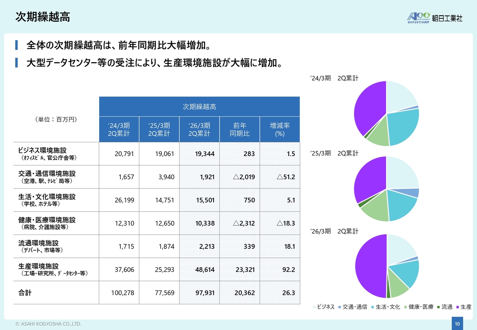The image size is (477, 330).
Task: Select the '26/3期 2Q累計 column header
Action: (199, 129)
